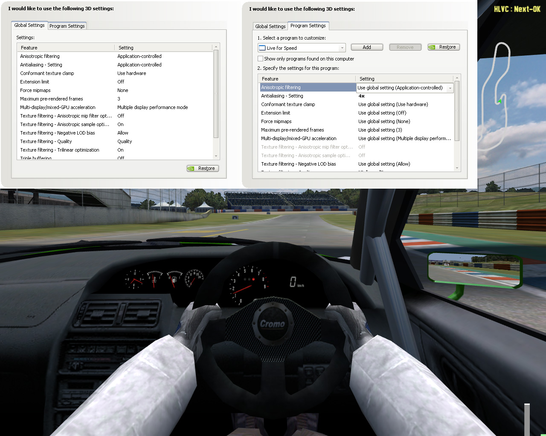546x436 pixels.
Task: Click Use global setting (None) for Force mipmaps
Action: 384,121
